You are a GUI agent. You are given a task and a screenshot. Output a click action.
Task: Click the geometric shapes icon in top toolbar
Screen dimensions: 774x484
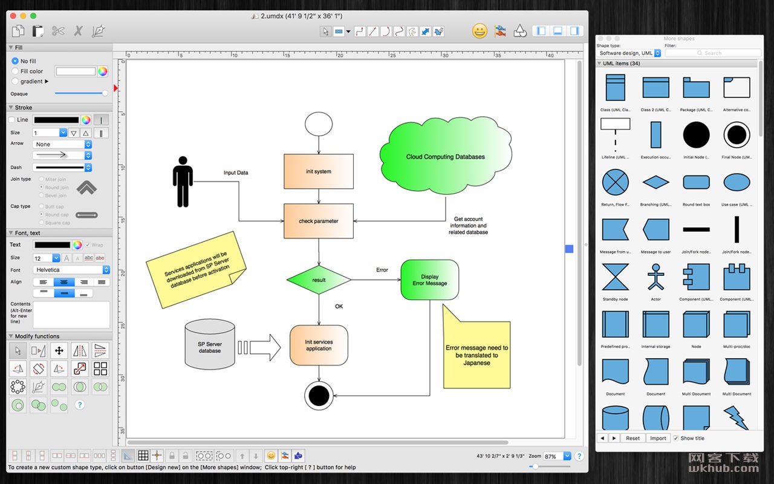pyautogui.click(x=519, y=31)
